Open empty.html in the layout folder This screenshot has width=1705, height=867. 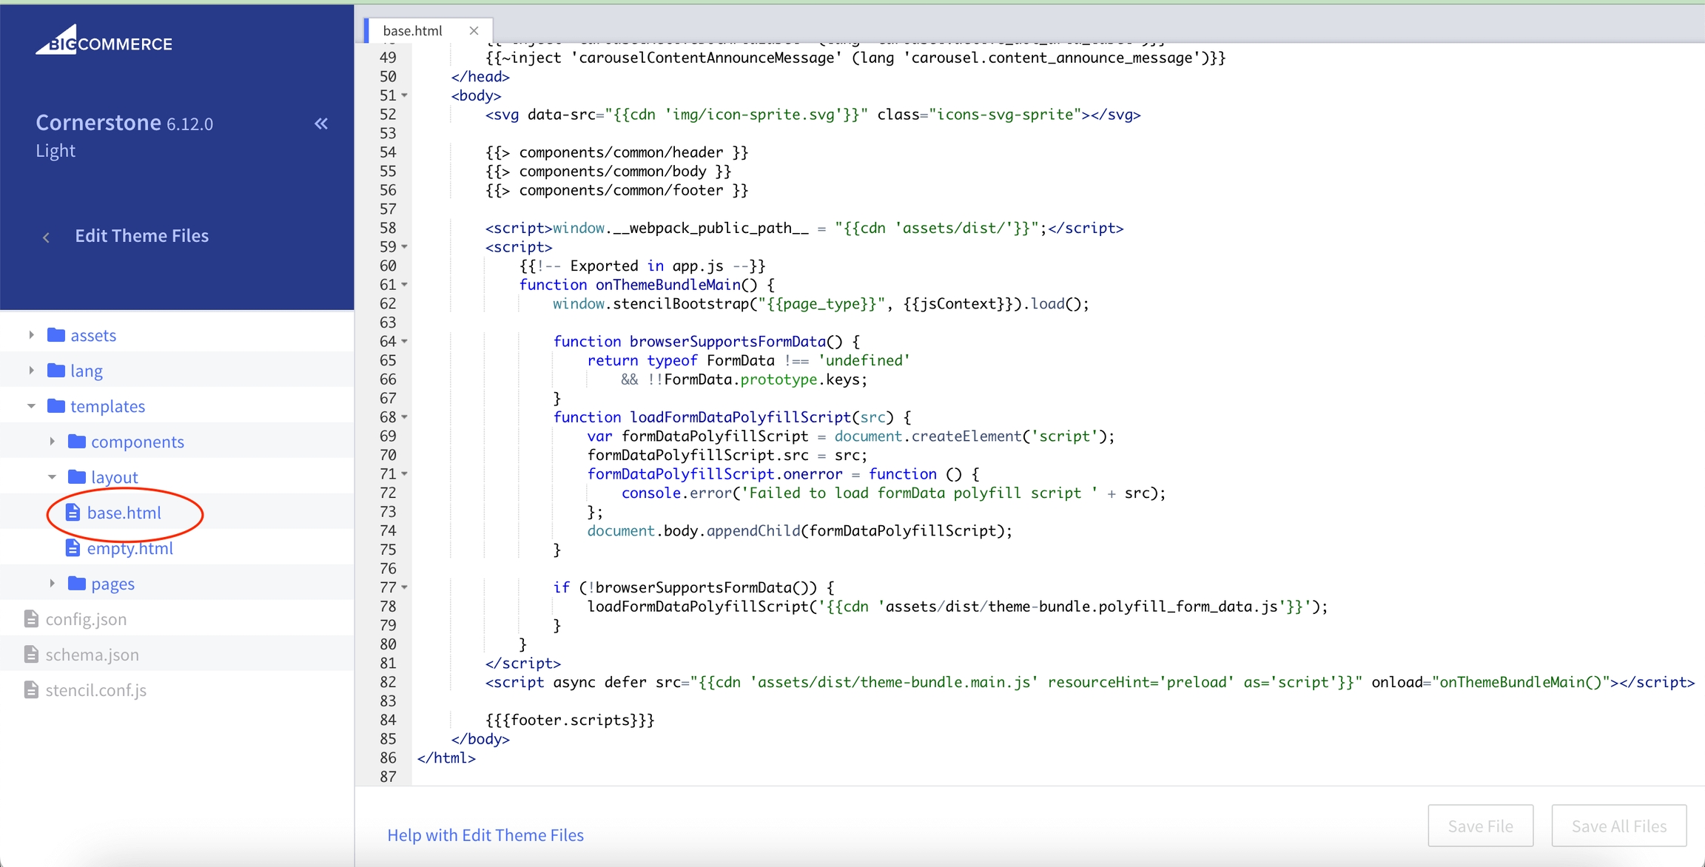coord(130,548)
